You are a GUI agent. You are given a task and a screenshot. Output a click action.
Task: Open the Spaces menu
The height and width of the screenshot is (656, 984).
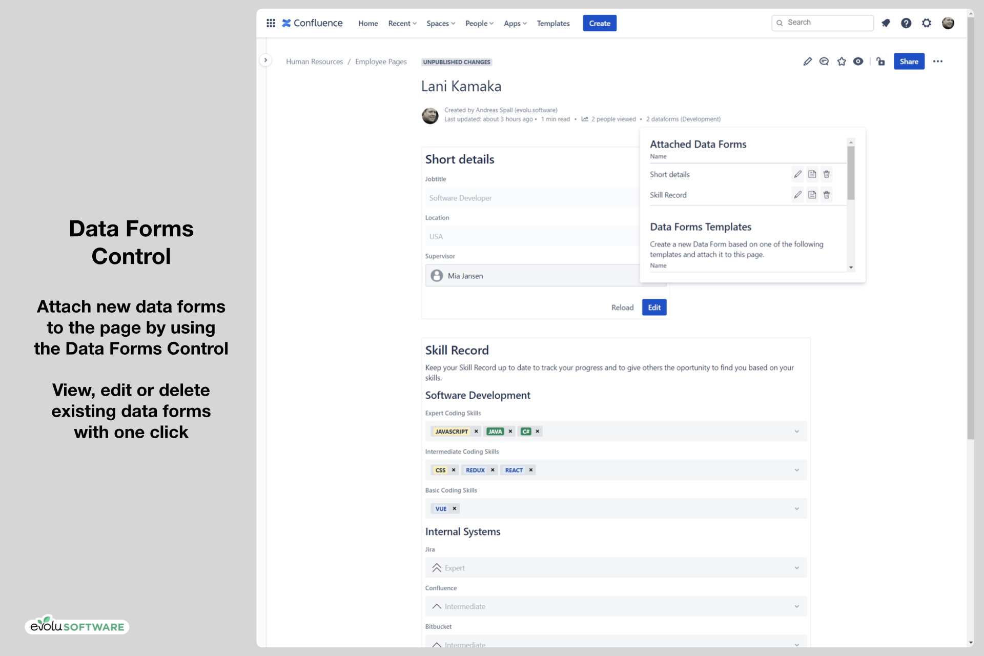(440, 24)
